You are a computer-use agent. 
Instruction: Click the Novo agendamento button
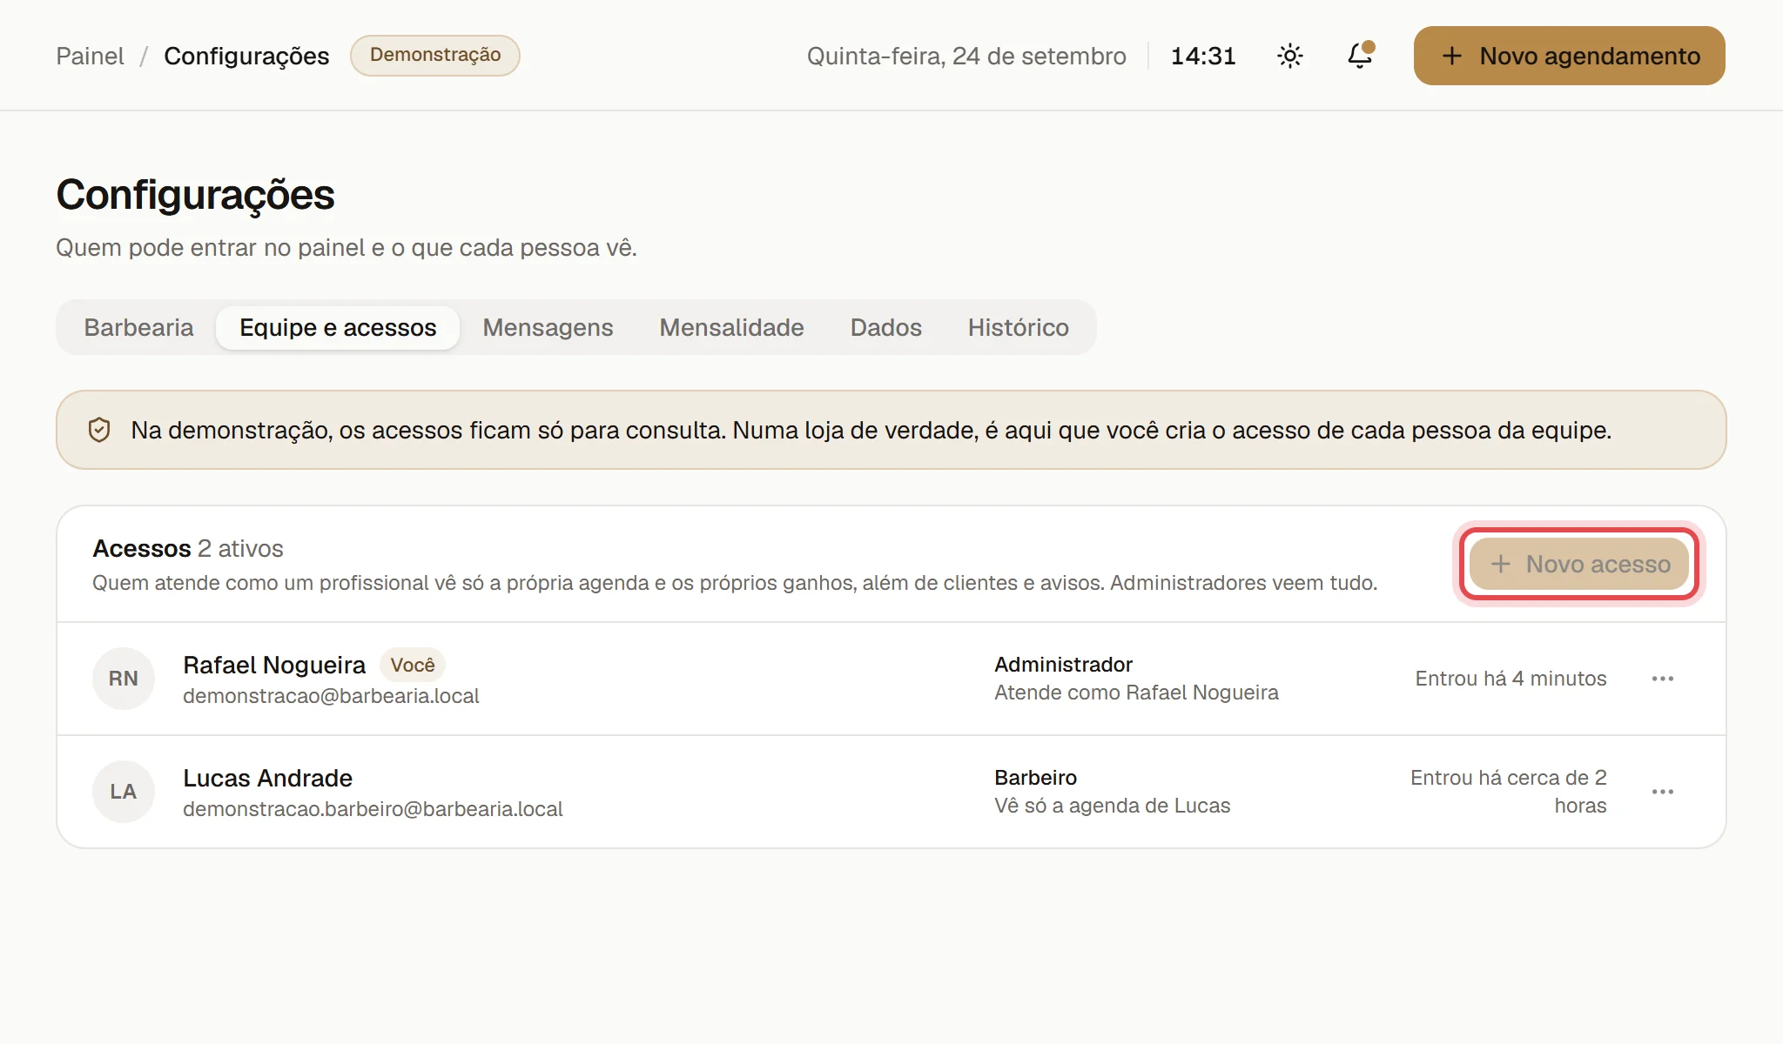tap(1569, 56)
